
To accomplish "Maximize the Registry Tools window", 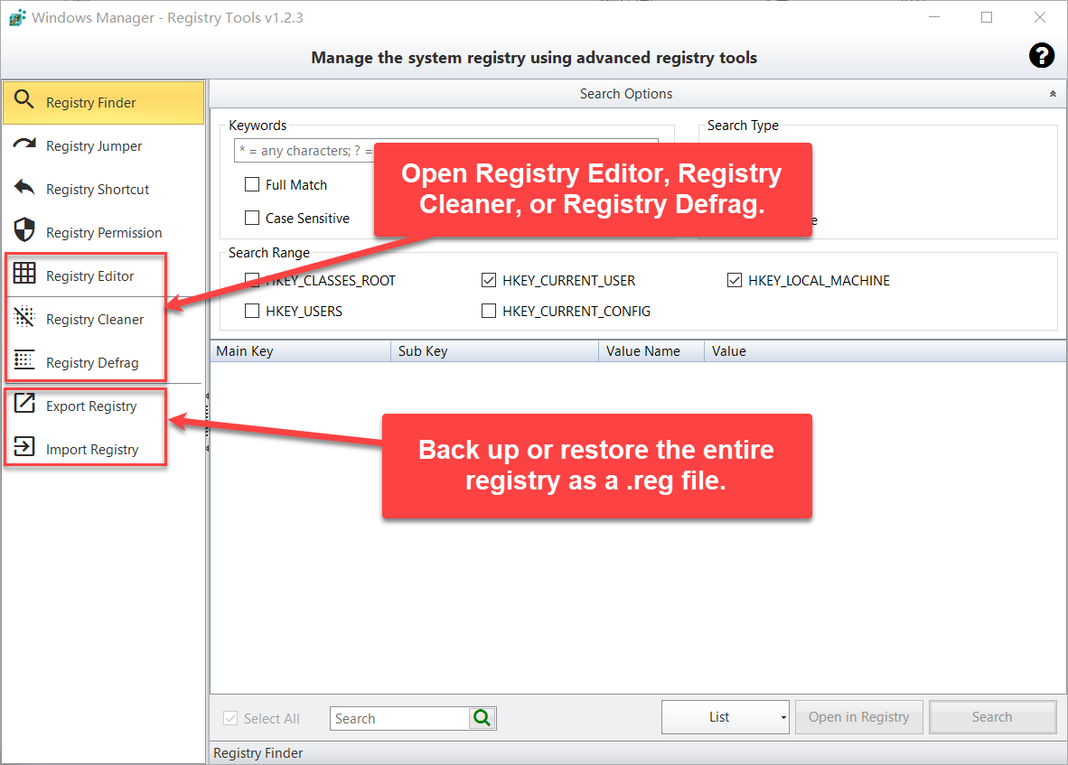I will (987, 17).
